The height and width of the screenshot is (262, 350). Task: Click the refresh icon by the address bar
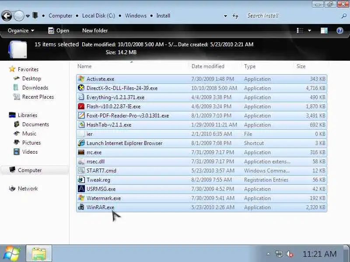[x=235, y=16]
